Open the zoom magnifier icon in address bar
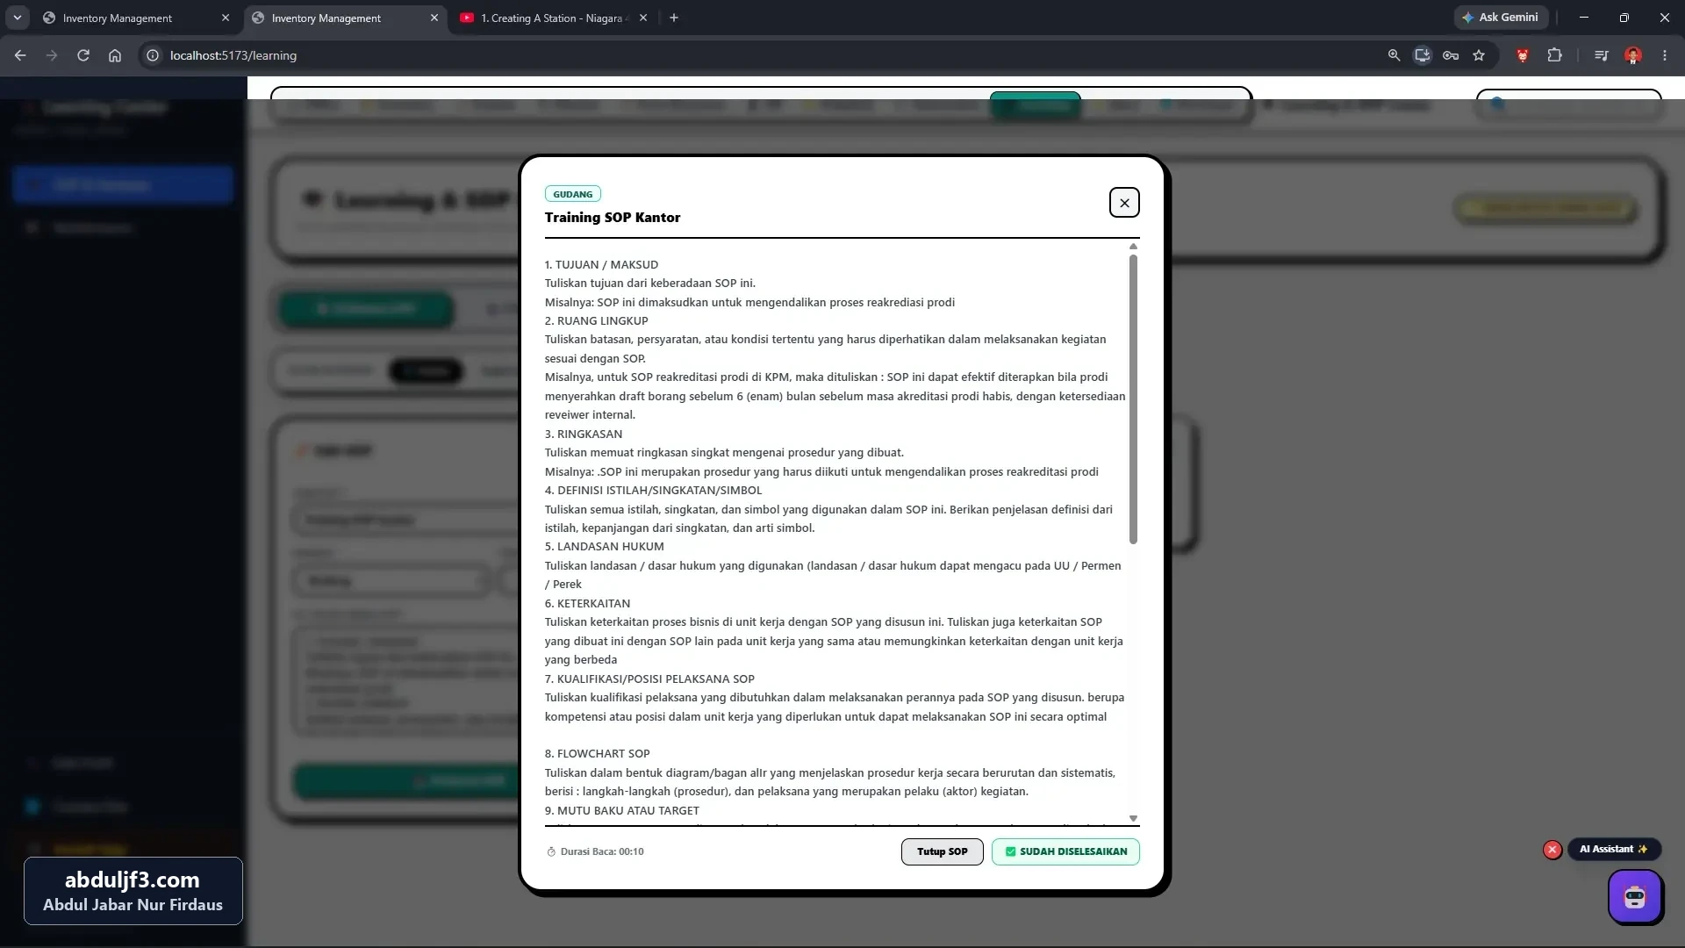The width and height of the screenshot is (1685, 948). (1394, 55)
